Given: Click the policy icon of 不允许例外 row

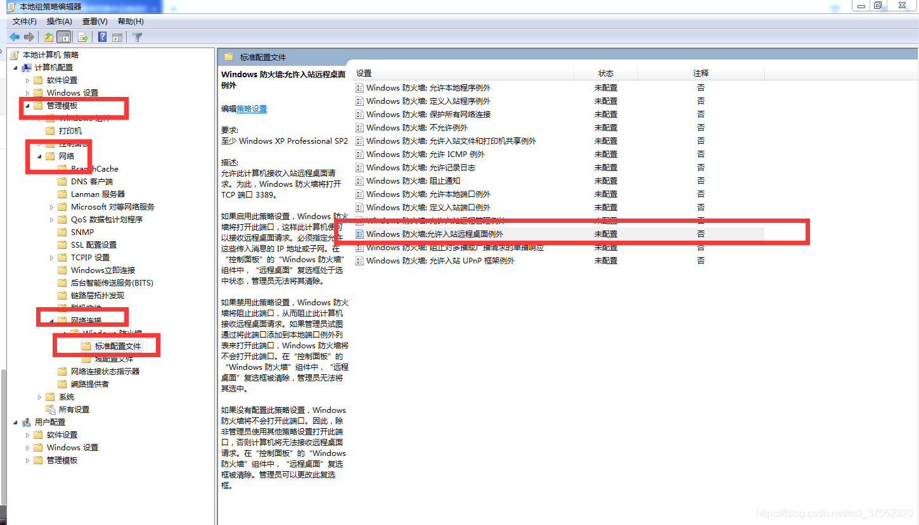Looking at the screenshot, I should [x=359, y=128].
